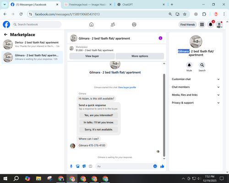Viewport: 229px width, 183px height.
Task: Open conversation info purple icon
Action: pos(160,38)
